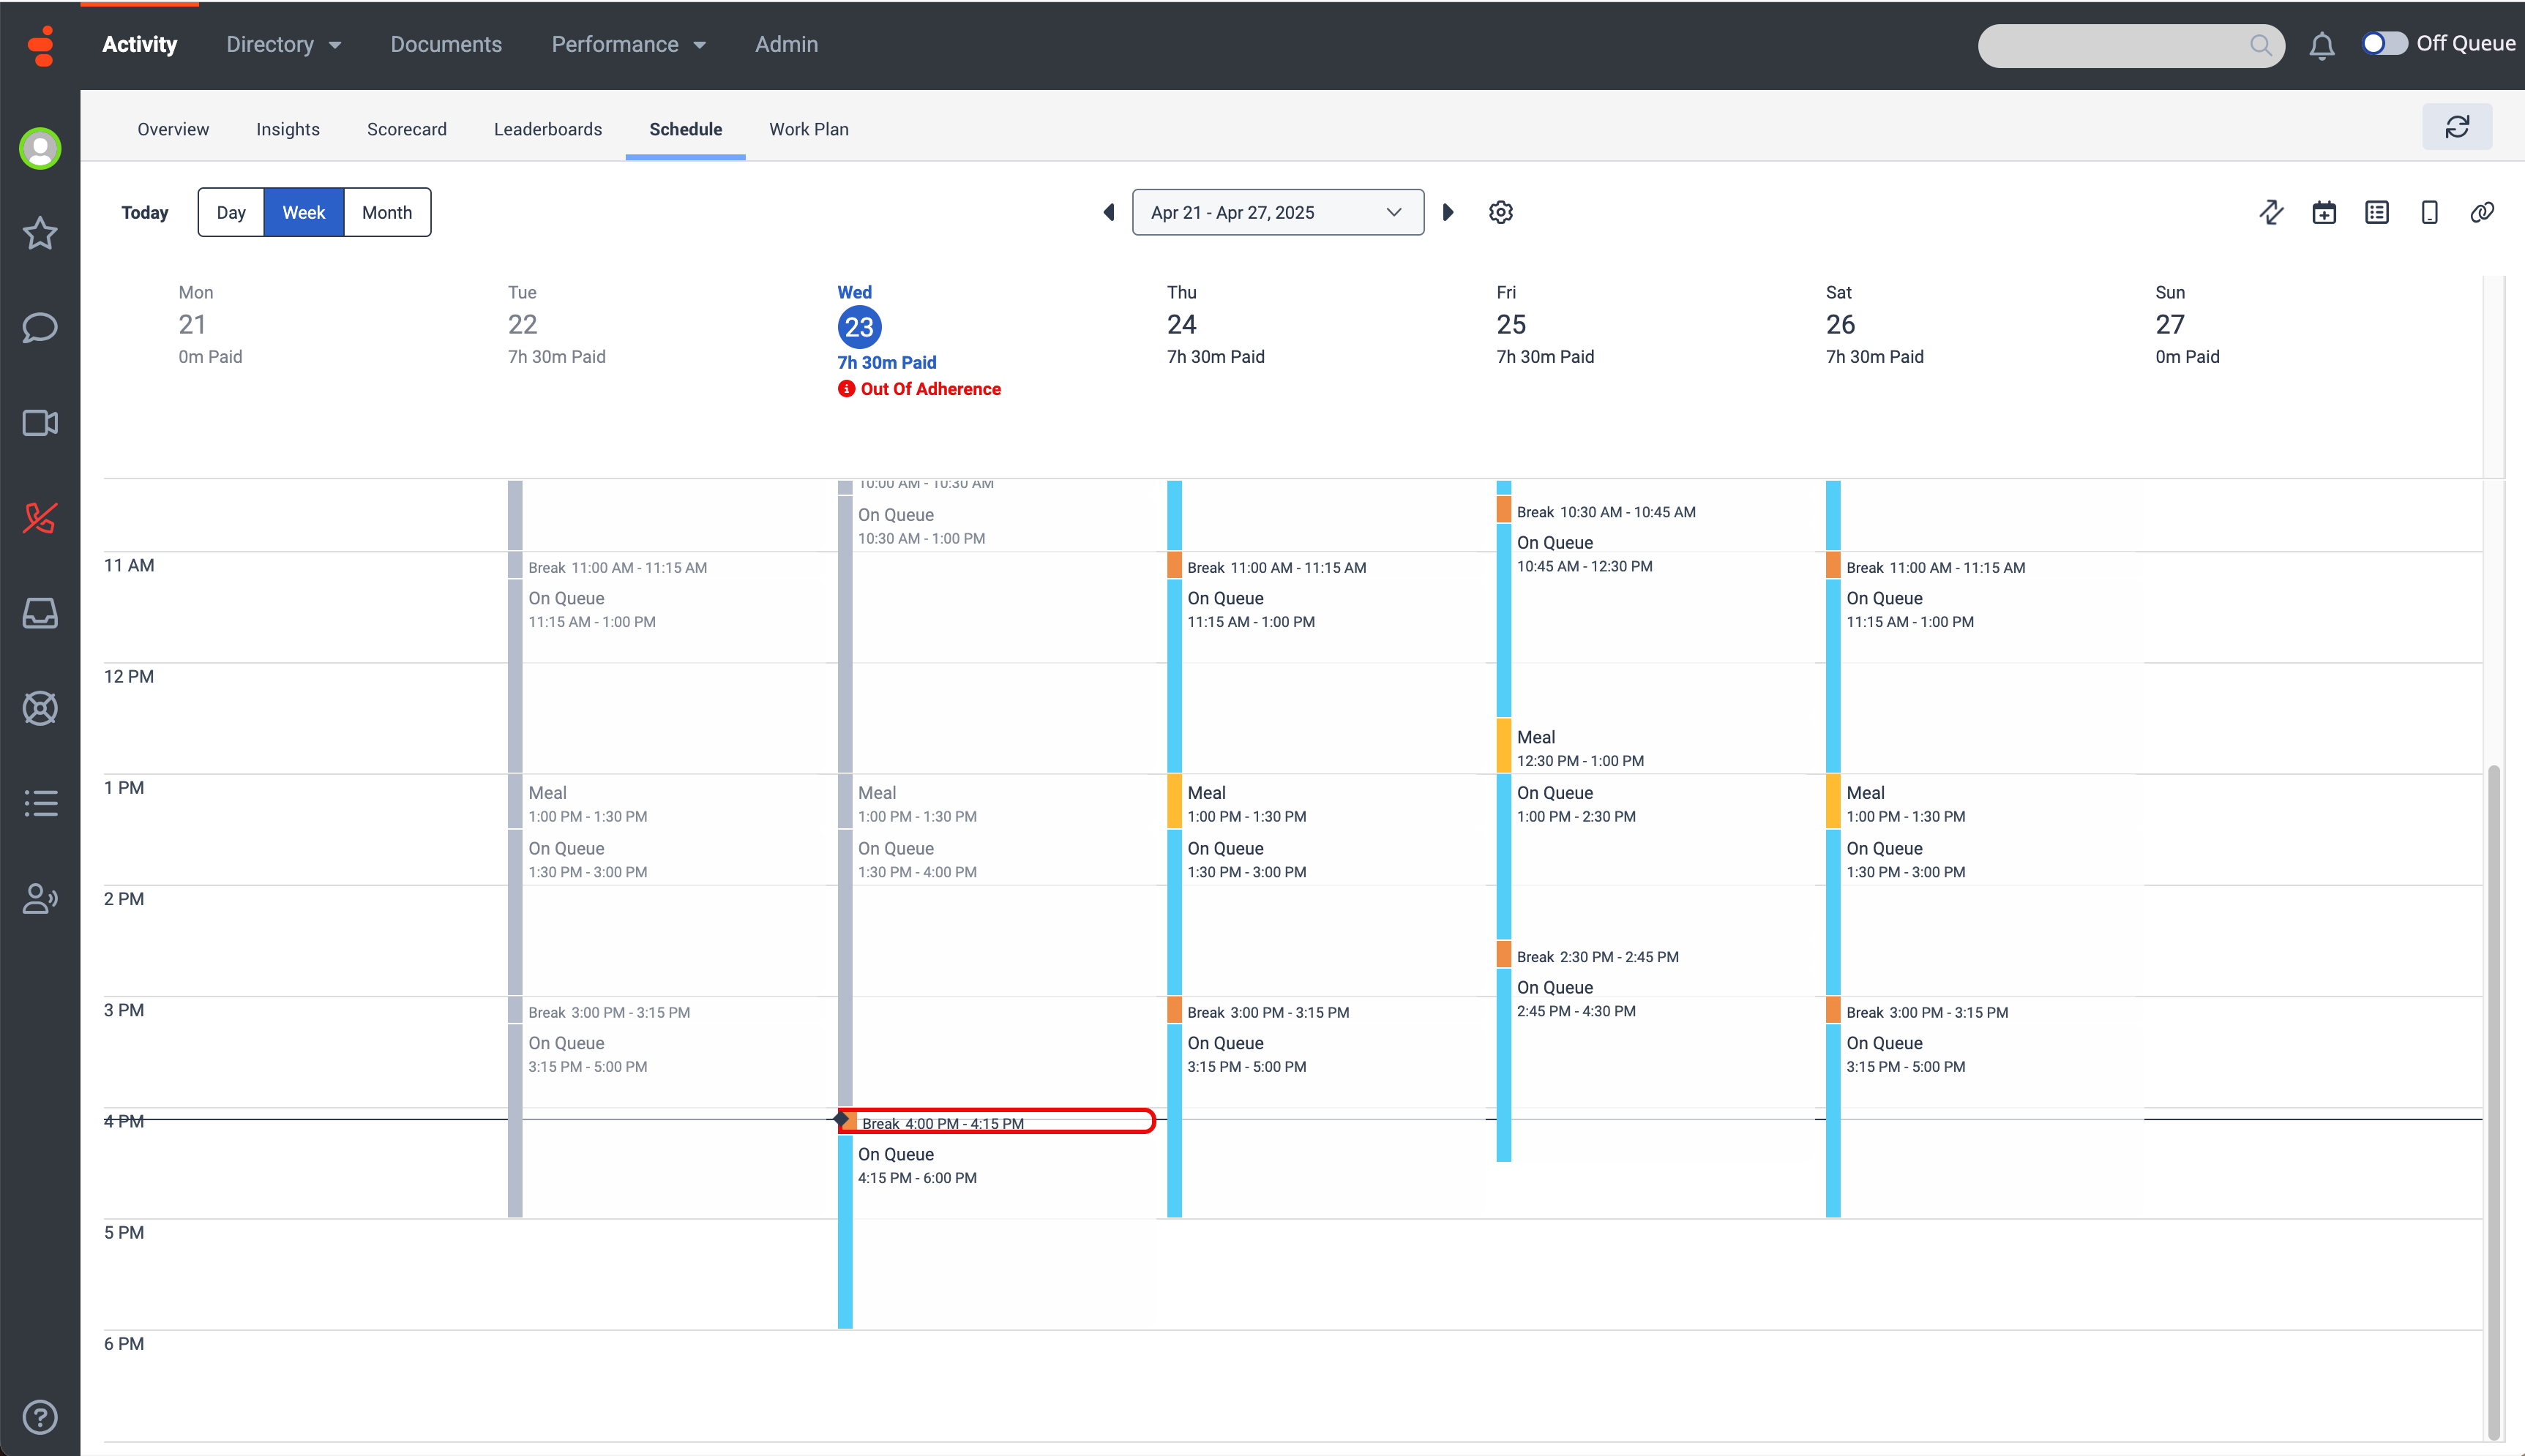Click the copy schedule link icon
Viewport: 2525px width, 1456px height.
tap(2481, 212)
